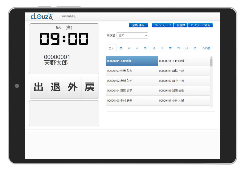This screenshot has height=172, width=246.
Task: Switch to the ま kana tab
Action: [170, 48]
